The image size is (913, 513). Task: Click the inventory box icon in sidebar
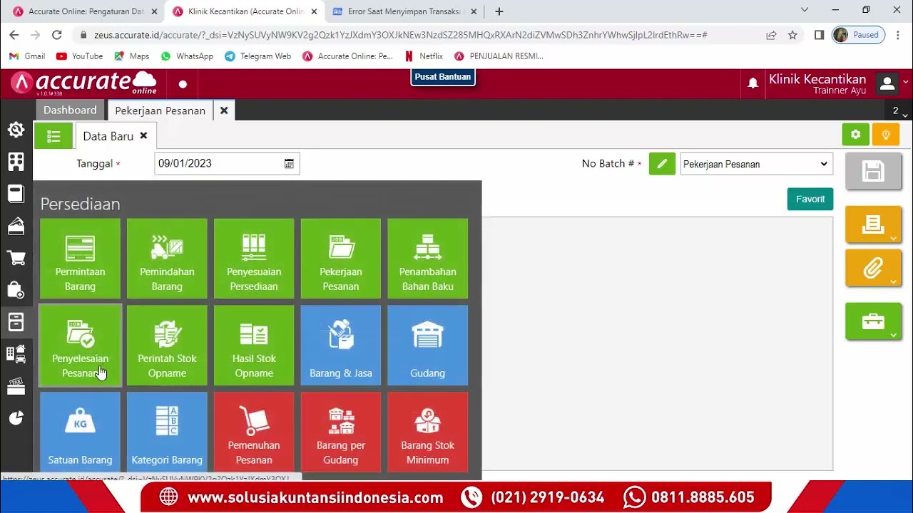pyautogui.click(x=16, y=322)
